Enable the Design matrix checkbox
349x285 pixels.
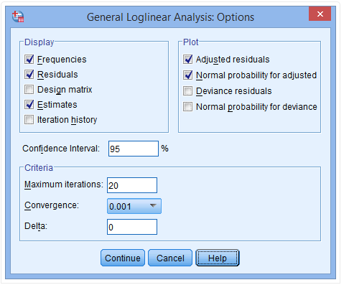[29, 90]
